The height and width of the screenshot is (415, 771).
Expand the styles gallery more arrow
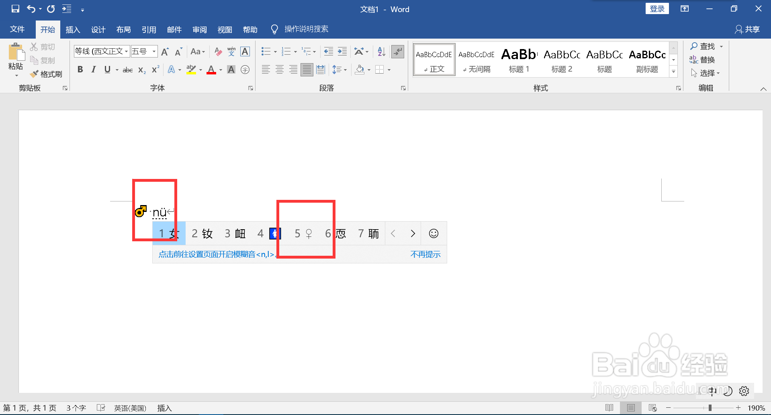tap(674, 72)
